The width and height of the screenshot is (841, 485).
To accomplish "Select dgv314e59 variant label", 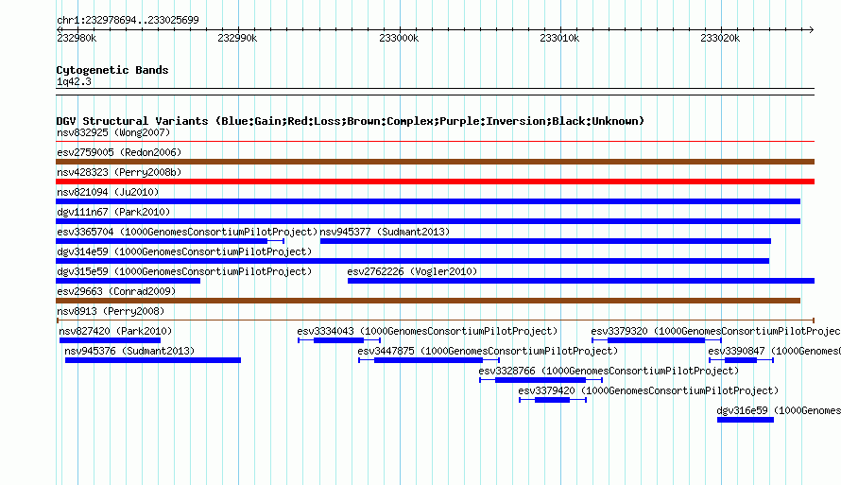I will tap(184, 251).
